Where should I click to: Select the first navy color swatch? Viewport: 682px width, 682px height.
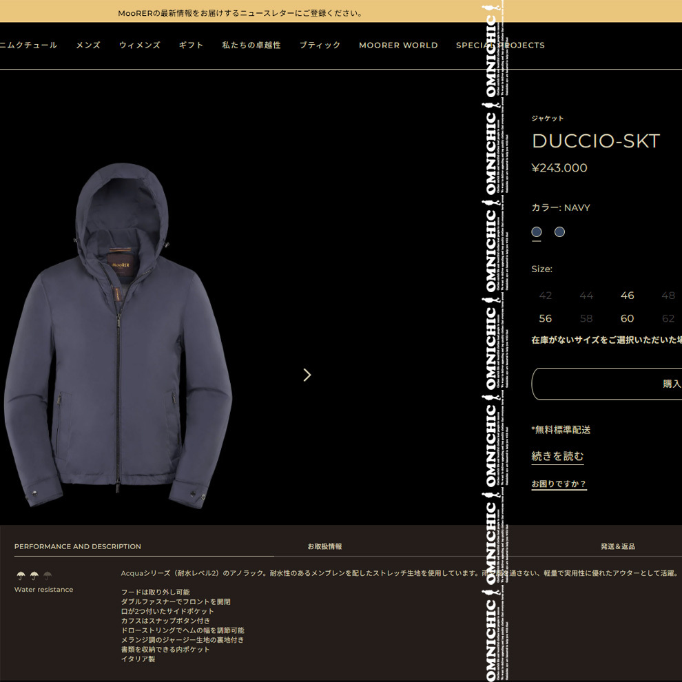[537, 232]
